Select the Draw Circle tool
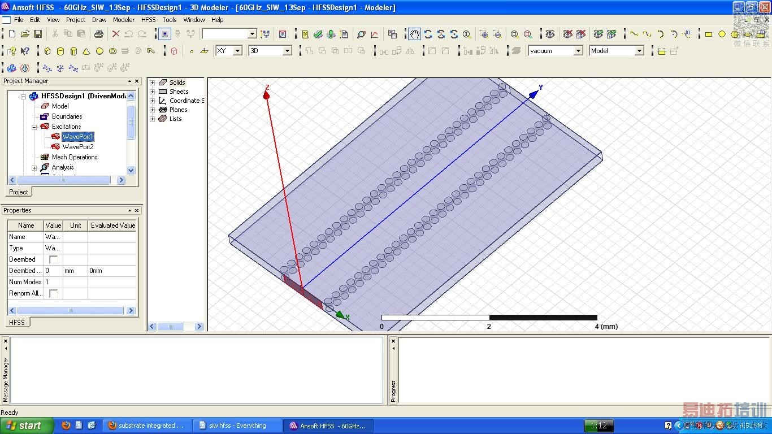This screenshot has width=772, height=434. click(x=722, y=34)
